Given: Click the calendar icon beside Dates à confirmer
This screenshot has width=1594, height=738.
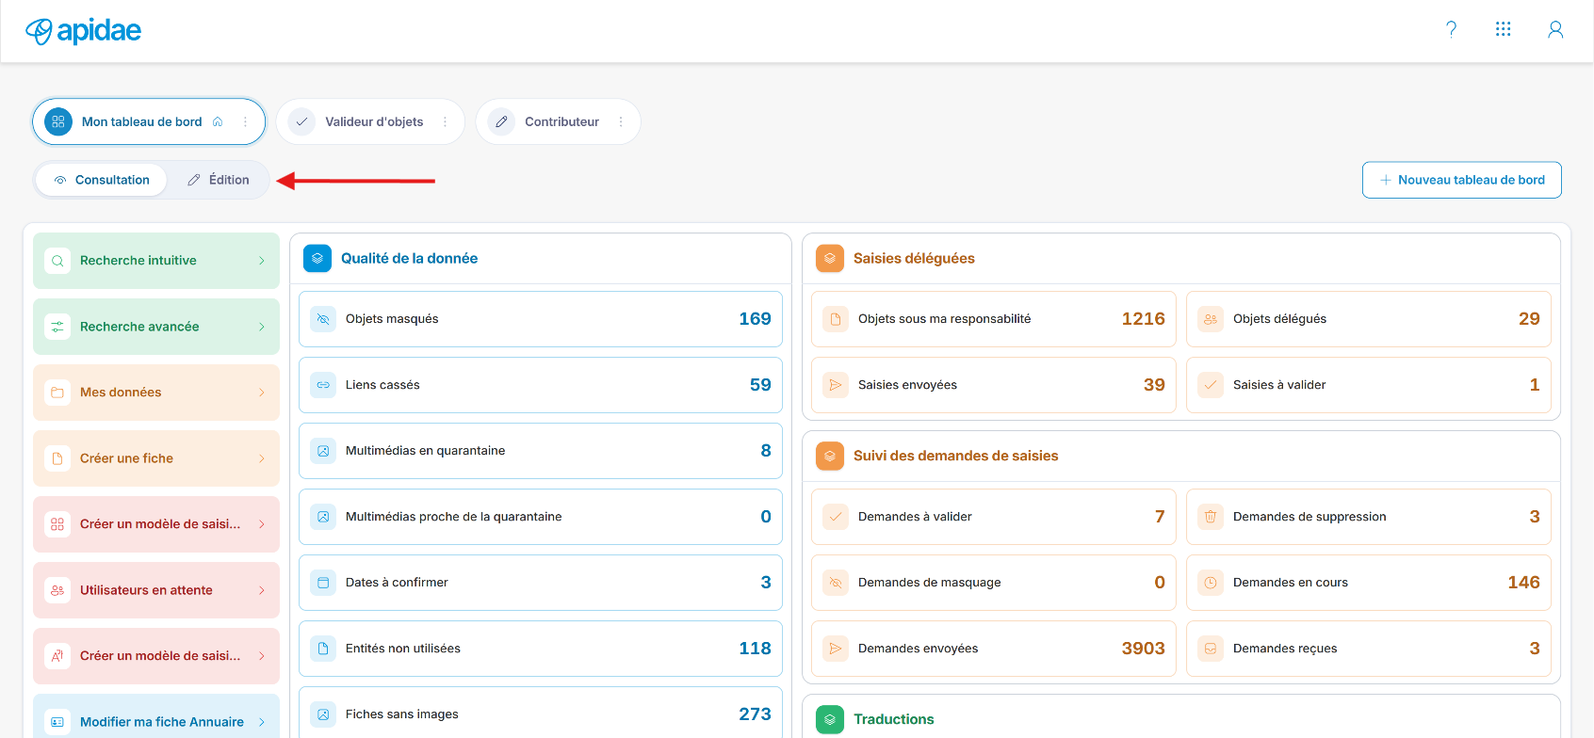Looking at the screenshot, I should point(323,583).
